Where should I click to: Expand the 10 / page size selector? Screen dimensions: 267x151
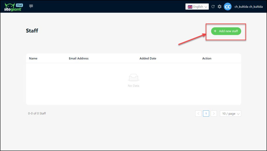[230, 114]
